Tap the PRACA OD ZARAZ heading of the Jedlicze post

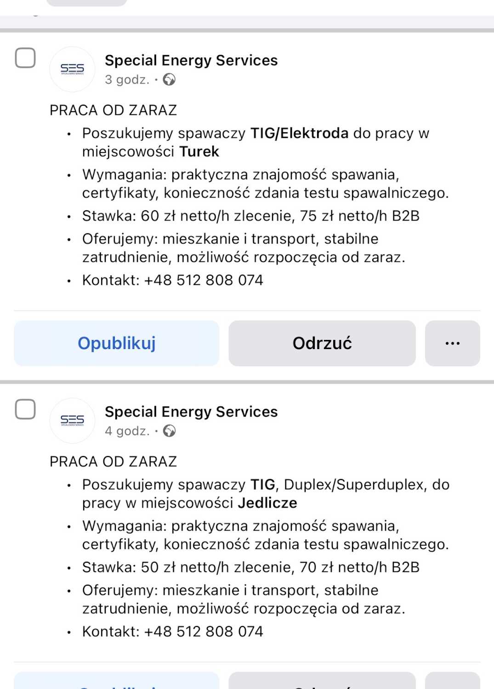(x=113, y=462)
